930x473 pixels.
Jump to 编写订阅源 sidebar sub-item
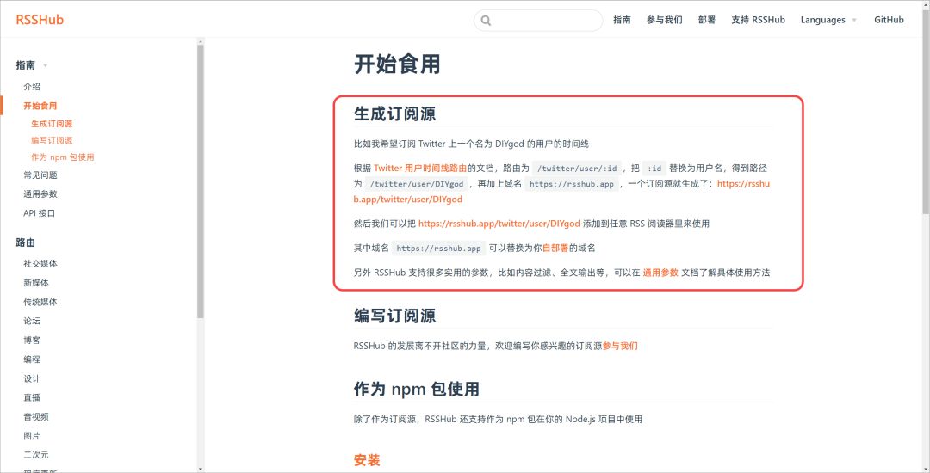coord(53,140)
